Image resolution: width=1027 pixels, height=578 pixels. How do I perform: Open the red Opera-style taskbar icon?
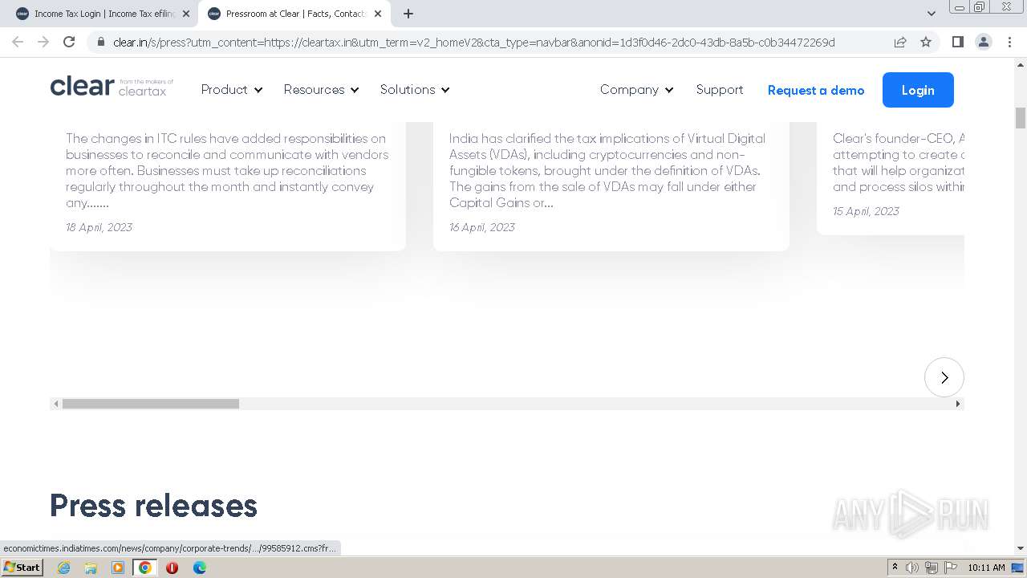click(x=172, y=568)
